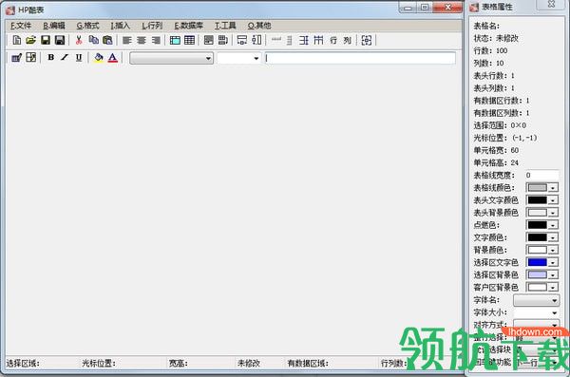Image resolution: width=570 pixels, height=377 pixels.
Task: Open the T.工具 menu
Action: point(225,26)
